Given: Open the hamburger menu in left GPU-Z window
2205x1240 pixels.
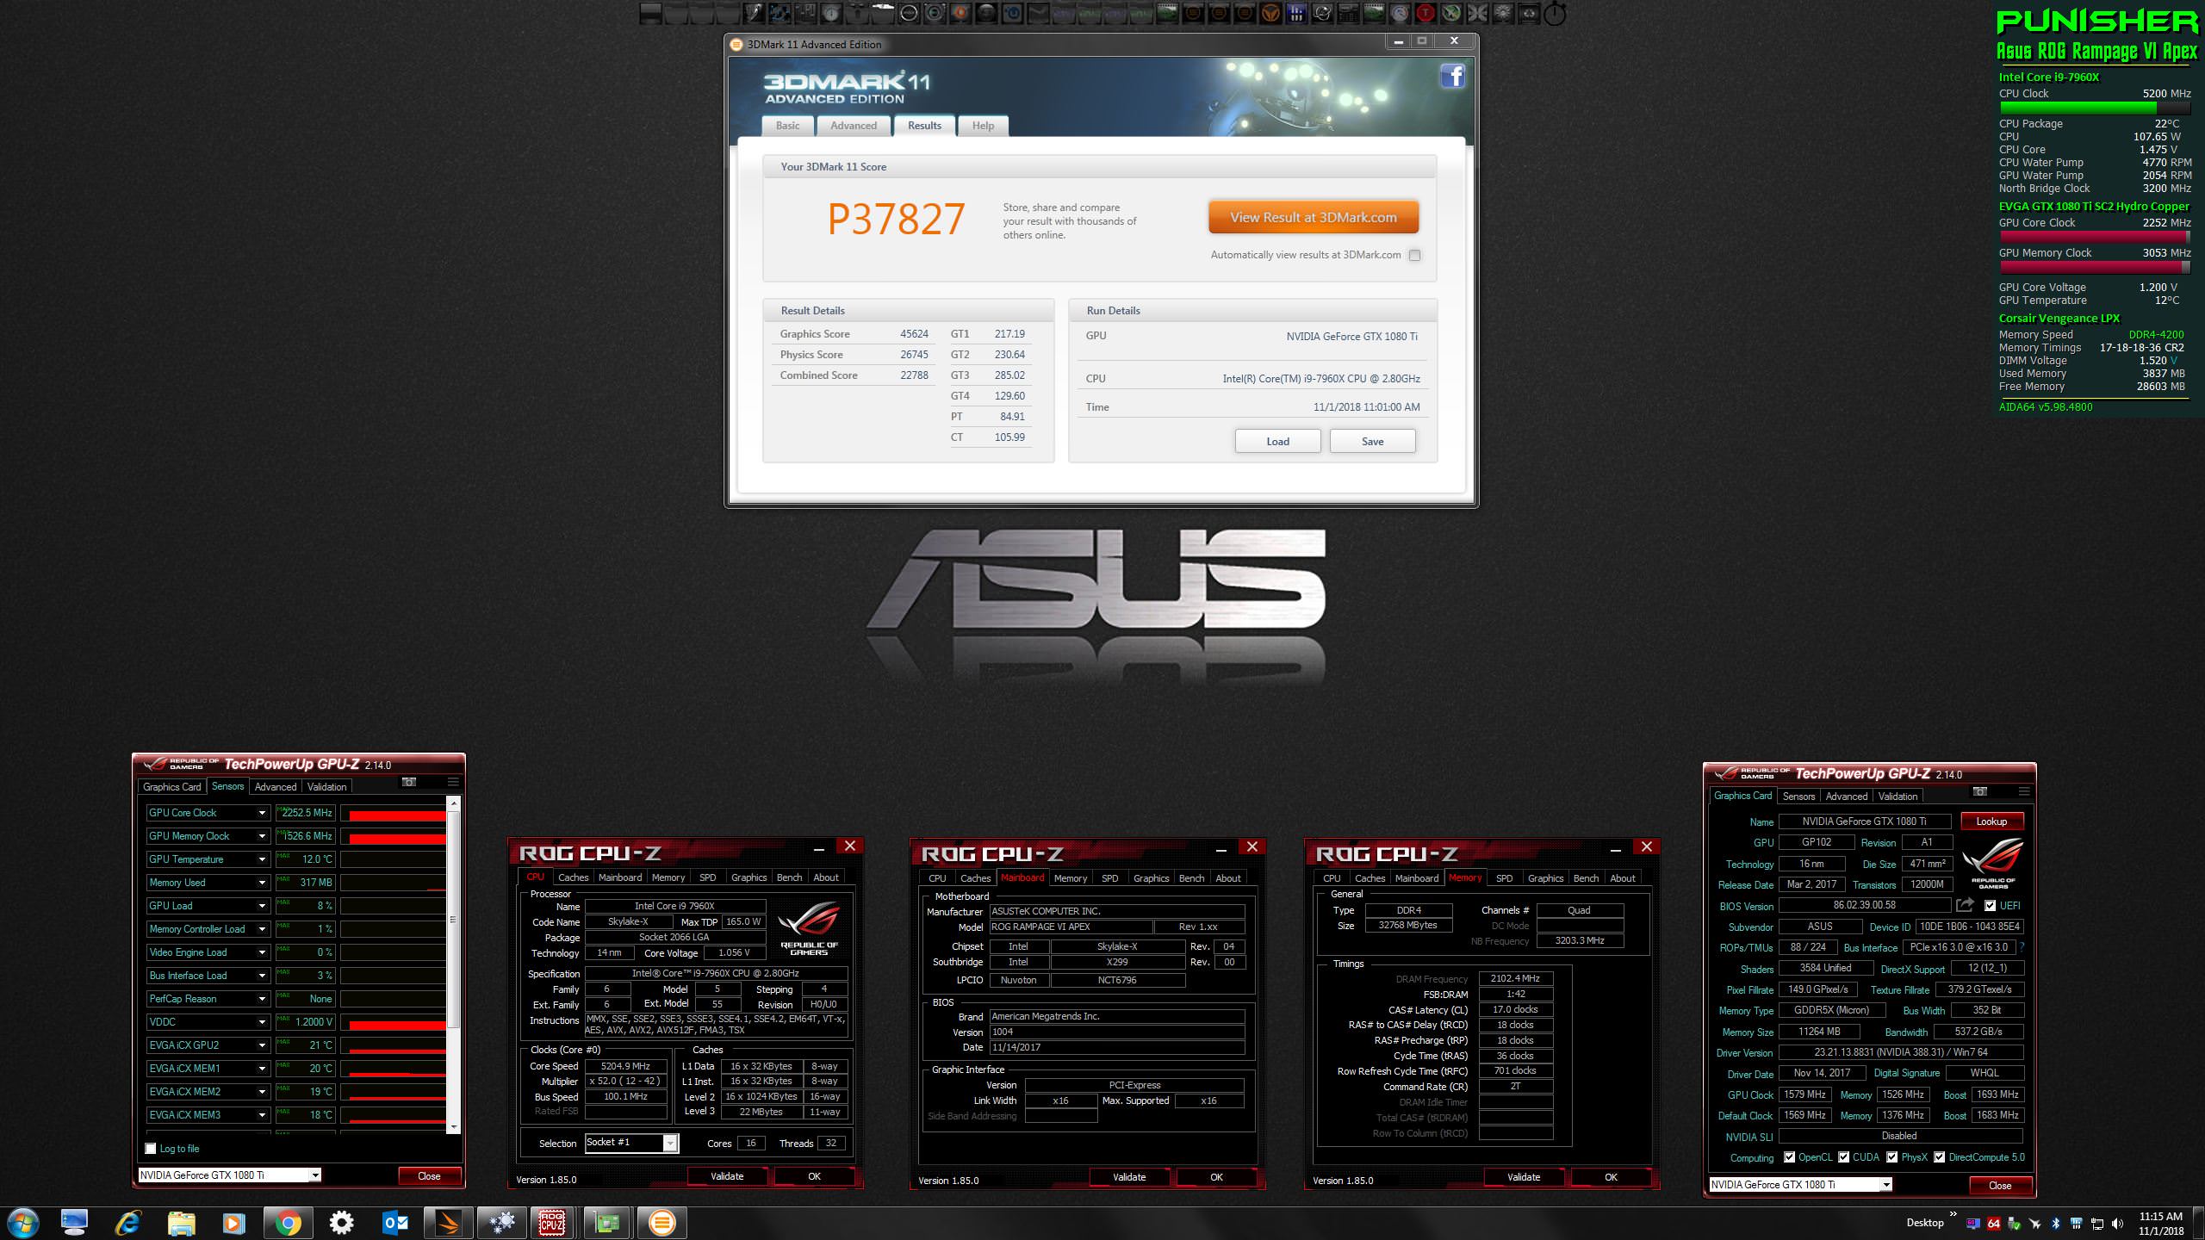Looking at the screenshot, I should [x=453, y=782].
